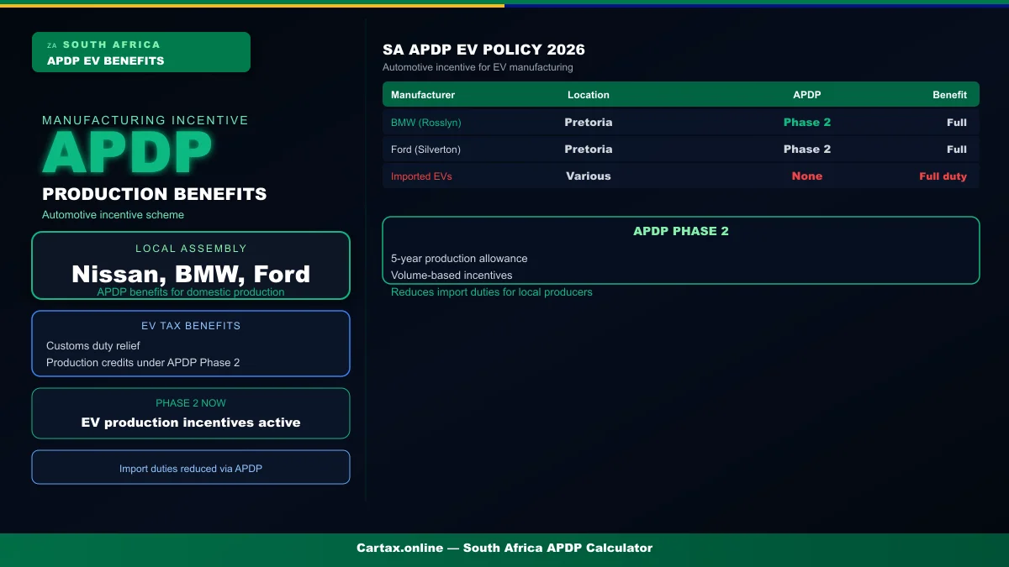Click the South Africa APDP EV Benefits badge
1009x567 pixels.
click(x=141, y=52)
